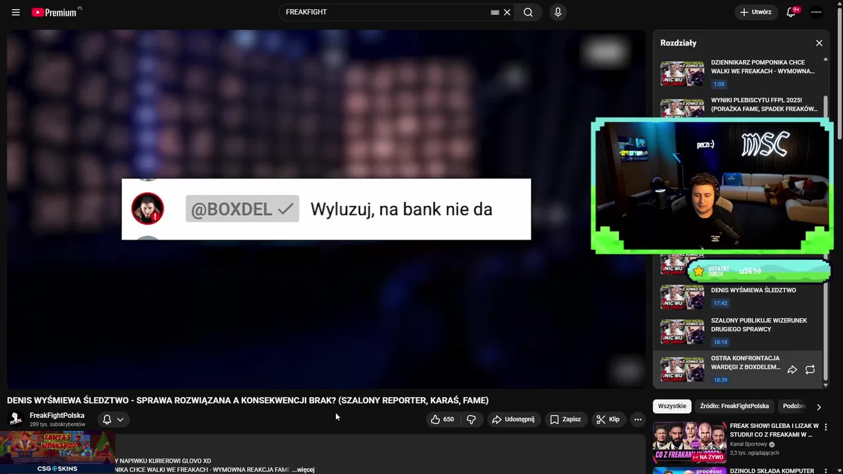This screenshot has width=843, height=474.
Task: Open the account avatar menu
Action: pos(816,13)
